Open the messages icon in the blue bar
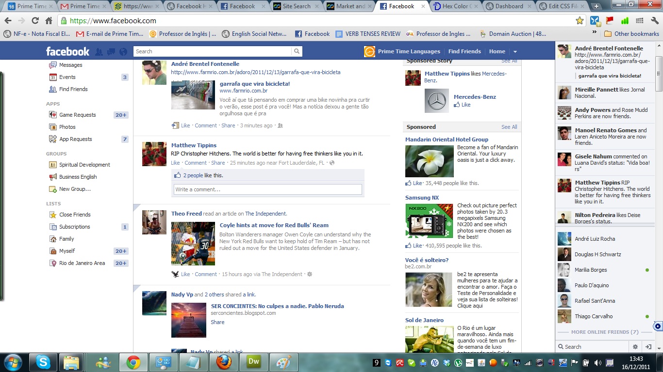 coord(111,52)
